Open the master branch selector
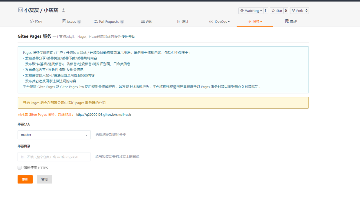The image size is (360, 205). click(54, 135)
